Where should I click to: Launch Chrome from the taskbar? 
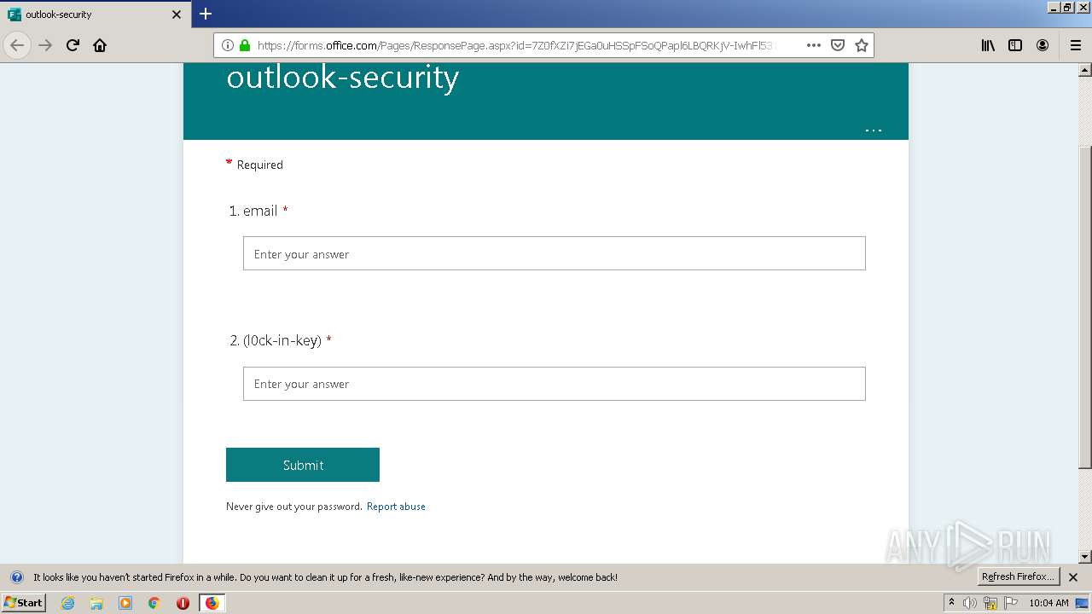tap(154, 603)
